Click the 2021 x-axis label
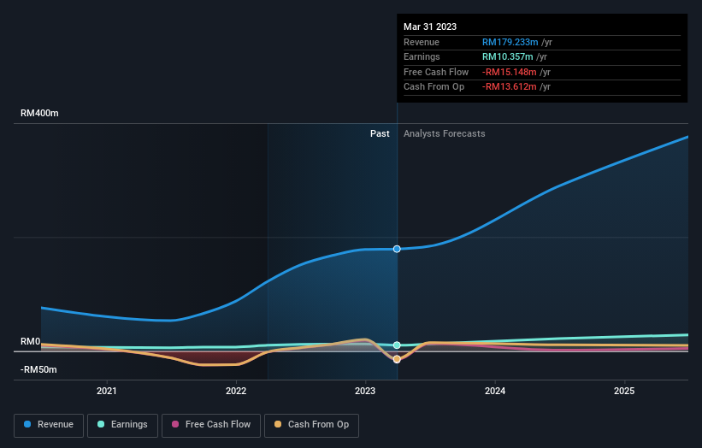This screenshot has height=448, width=702. click(x=107, y=392)
